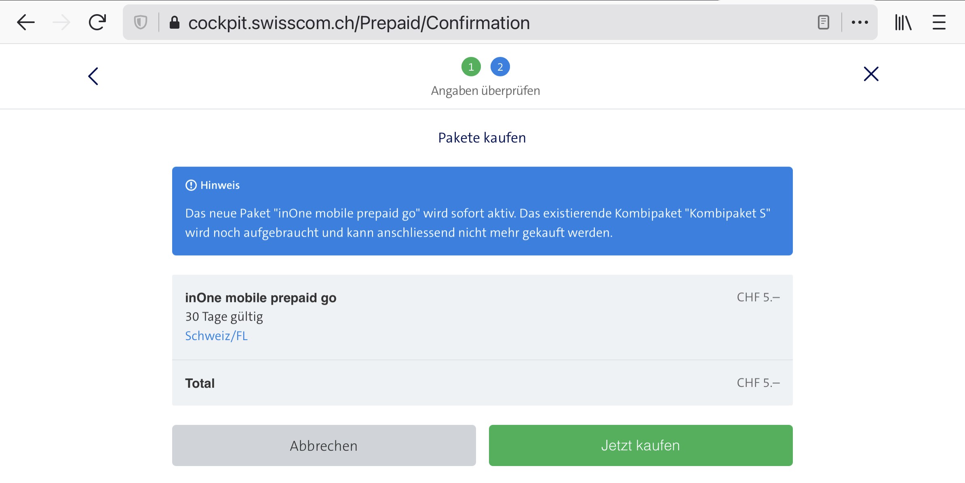Click the inOne mobile prepaid go title
The height and width of the screenshot is (483, 965).
tap(261, 298)
